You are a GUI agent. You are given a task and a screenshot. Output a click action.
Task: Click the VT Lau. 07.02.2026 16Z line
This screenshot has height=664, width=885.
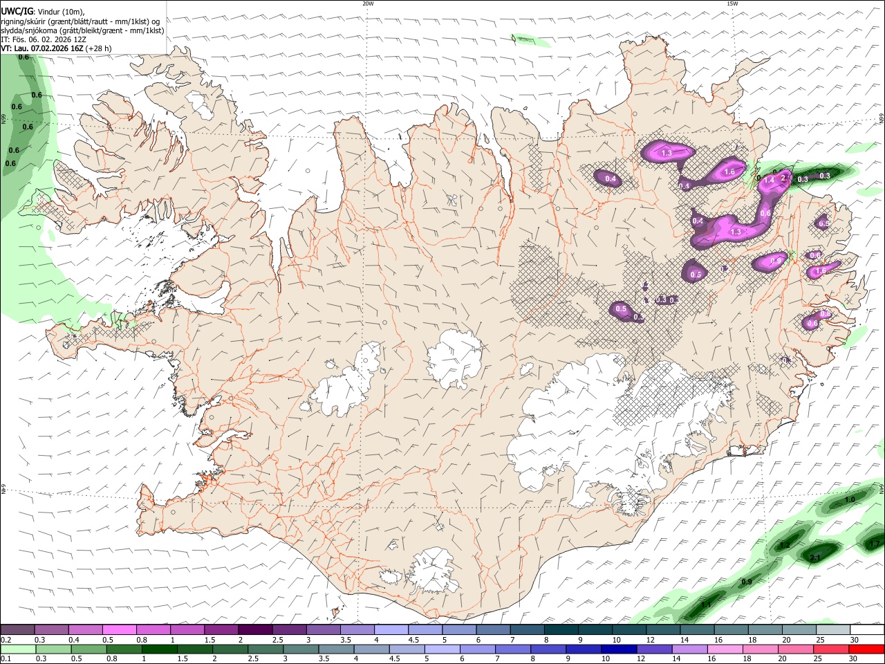[56, 49]
